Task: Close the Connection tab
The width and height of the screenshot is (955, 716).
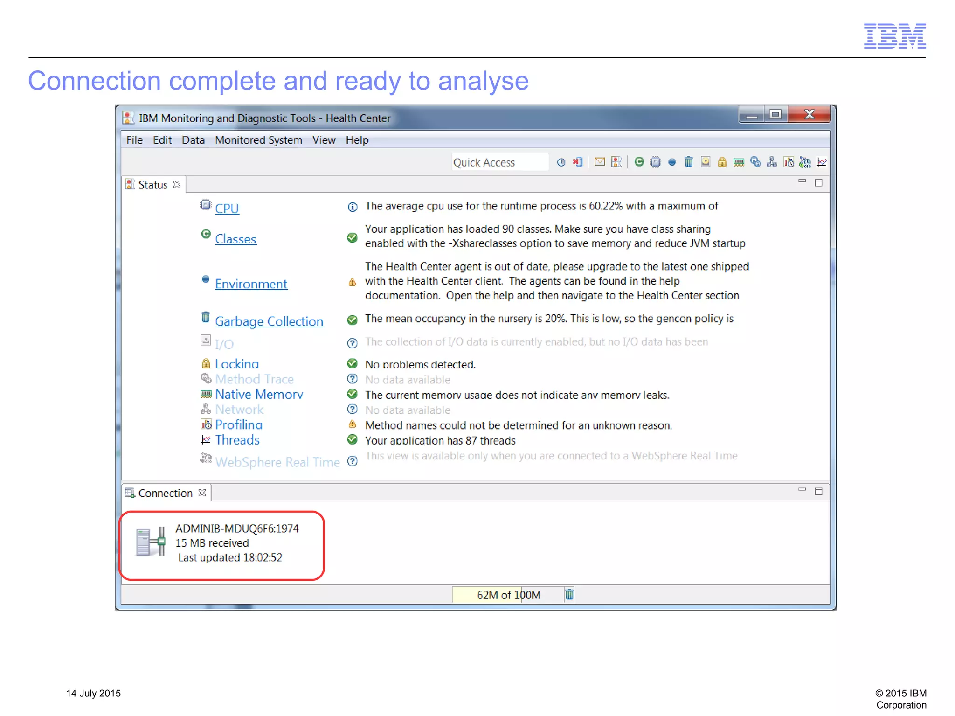Action: [202, 493]
